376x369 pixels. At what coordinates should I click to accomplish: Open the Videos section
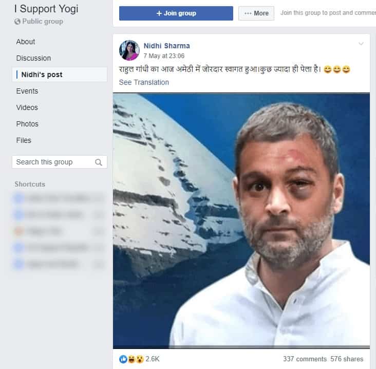(27, 107)
